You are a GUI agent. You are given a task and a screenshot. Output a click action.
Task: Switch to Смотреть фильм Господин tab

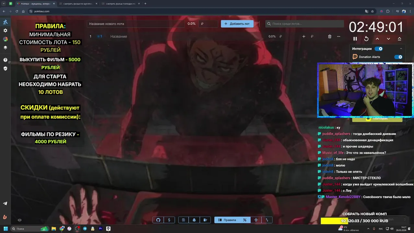click(121, 4)
